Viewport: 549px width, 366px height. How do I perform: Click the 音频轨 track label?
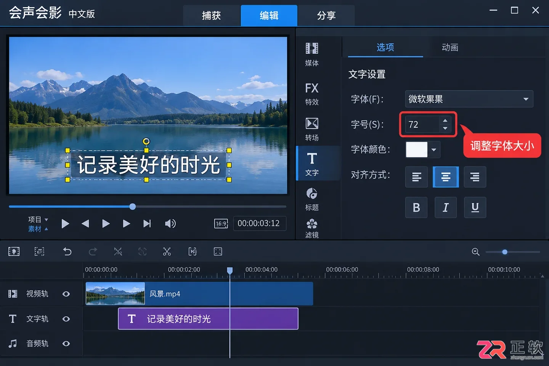point(37,344)
